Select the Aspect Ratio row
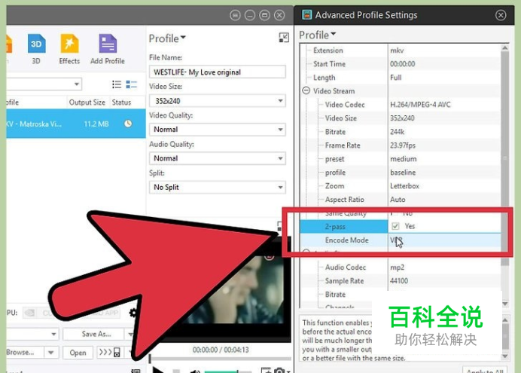521x373 pixels. pyautogui.click(x=401, y=200)
